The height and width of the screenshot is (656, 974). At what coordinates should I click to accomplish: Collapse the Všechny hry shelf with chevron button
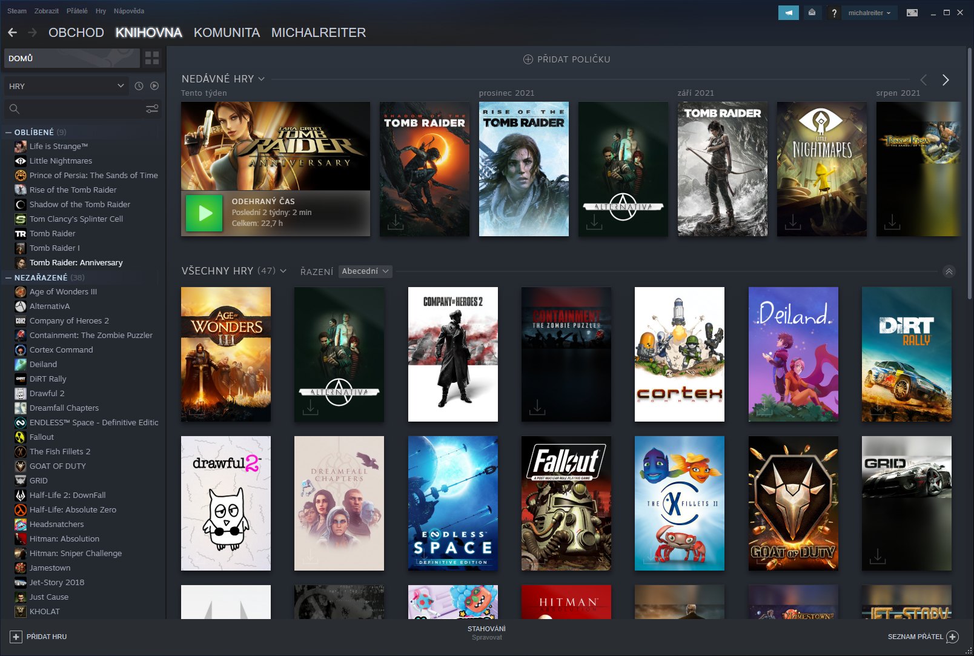[949, 271]
